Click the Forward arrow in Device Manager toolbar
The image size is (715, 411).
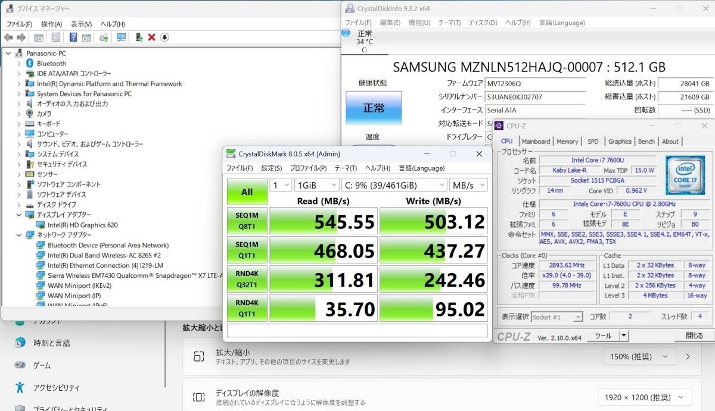pos(21,37)
